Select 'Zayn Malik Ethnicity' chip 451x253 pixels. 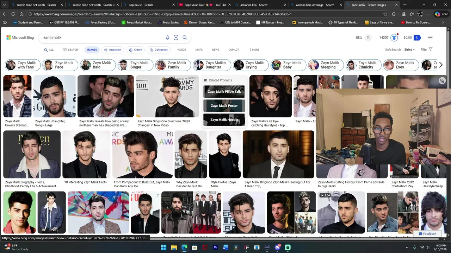[364, 65]
